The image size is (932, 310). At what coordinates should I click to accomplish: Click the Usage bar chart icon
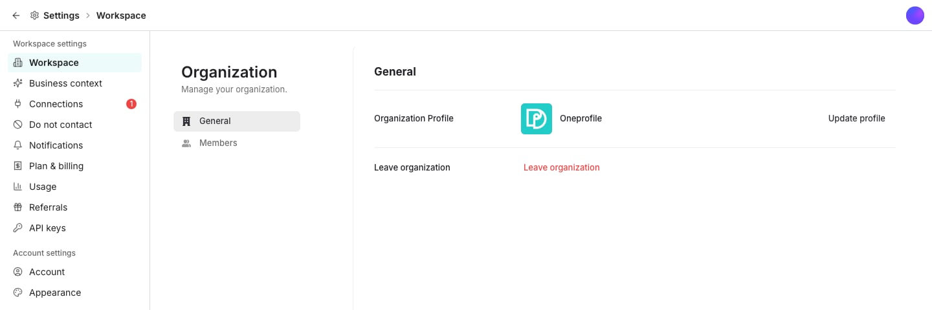(18, 187)
